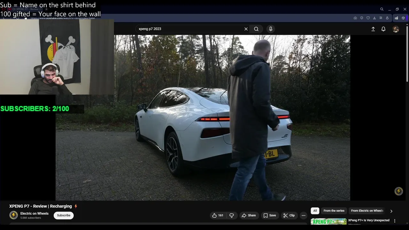409x230 pixels.
Task: Open the YouTube notifications bell
Action: click(x=383, y=29)
